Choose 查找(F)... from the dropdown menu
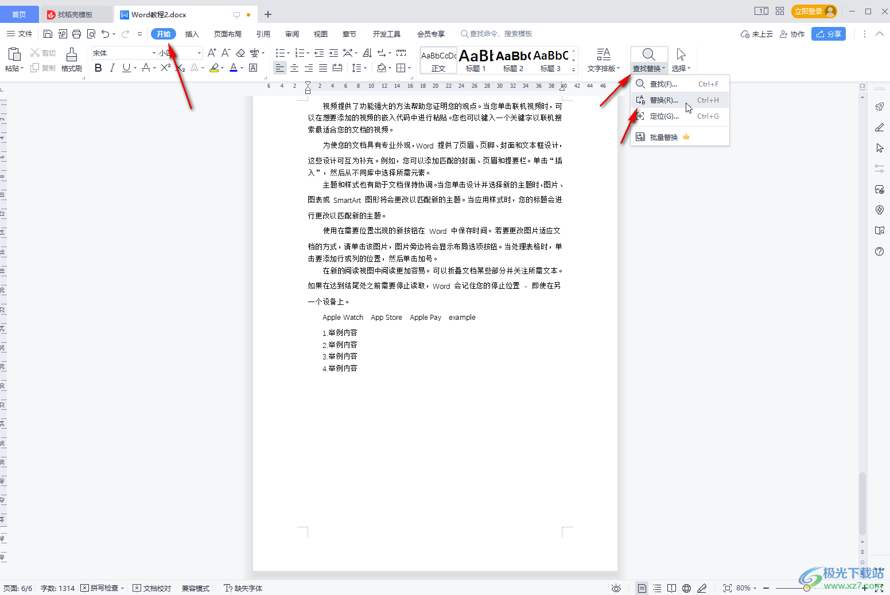The width and height of the screenshot is (890, 595). click(x=680, y=84)
